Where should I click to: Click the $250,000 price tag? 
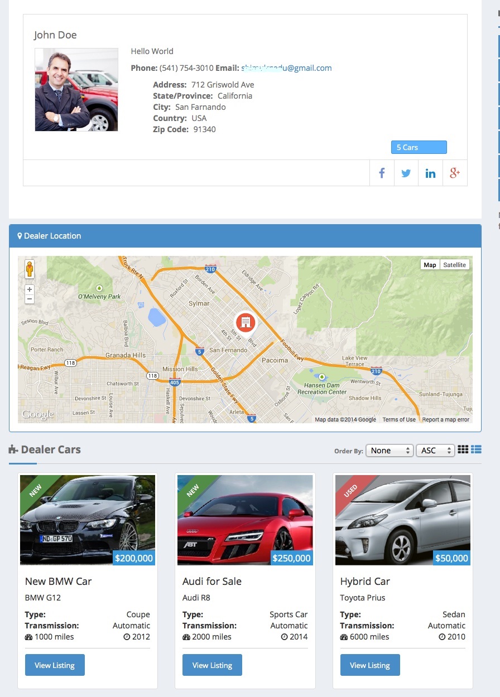coord(292,558)
